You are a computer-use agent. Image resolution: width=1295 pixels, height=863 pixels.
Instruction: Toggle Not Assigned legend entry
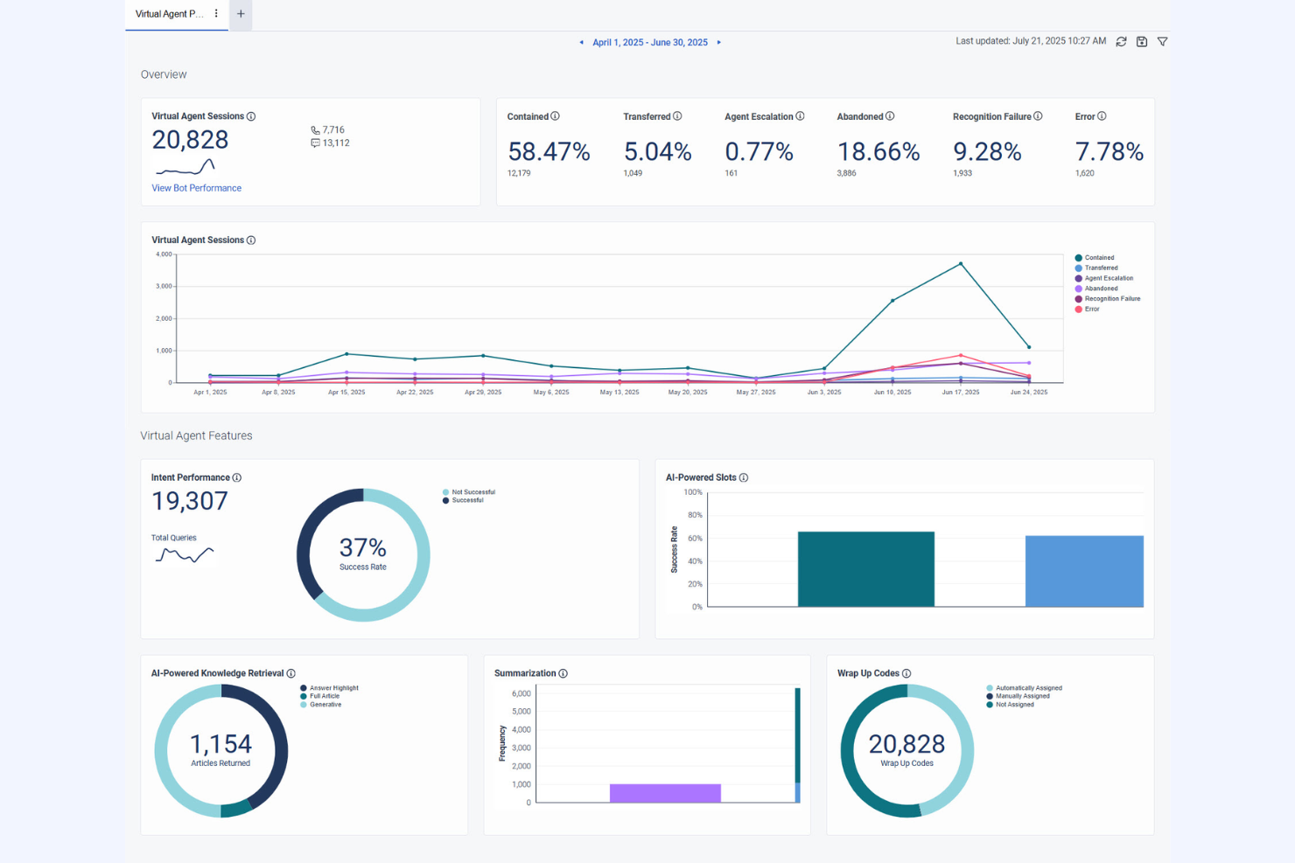tap(1010, 705)
